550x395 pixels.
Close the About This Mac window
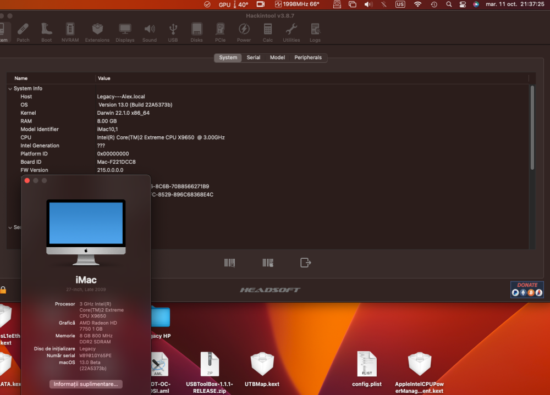pyautogui.click(x=27, y=181)
